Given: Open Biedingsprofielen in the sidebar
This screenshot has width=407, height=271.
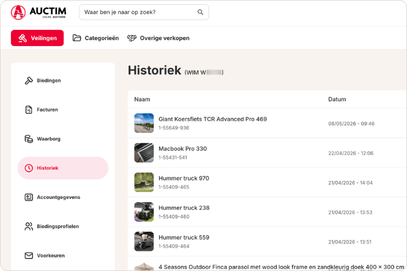Looking at the screenshot, I should point(63,227).
